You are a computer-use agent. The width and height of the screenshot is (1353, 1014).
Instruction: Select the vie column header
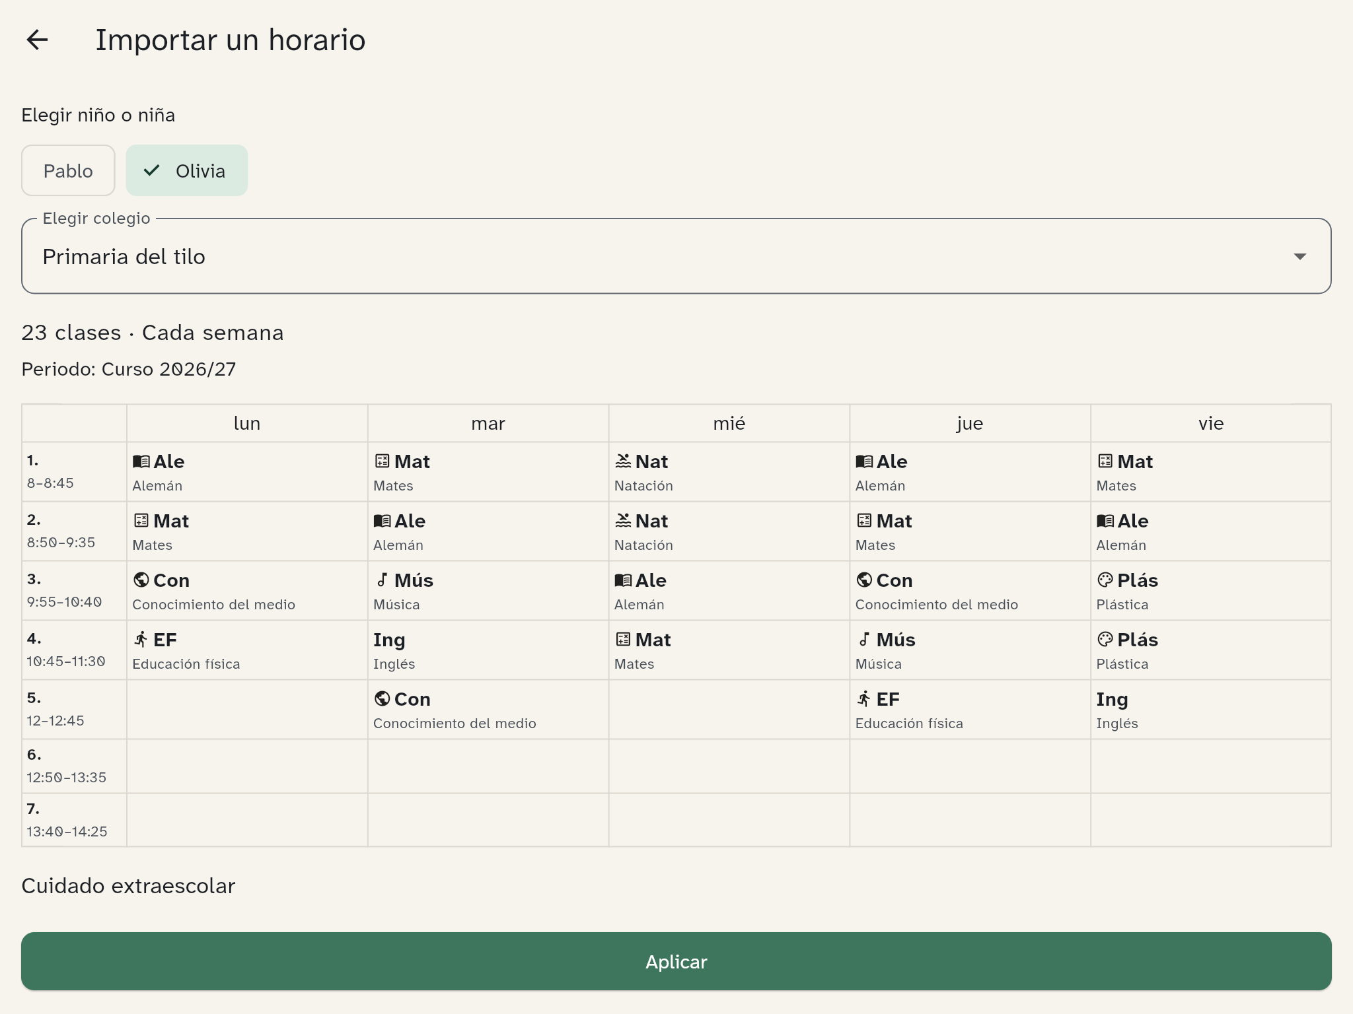click(x=1211, y=423)
